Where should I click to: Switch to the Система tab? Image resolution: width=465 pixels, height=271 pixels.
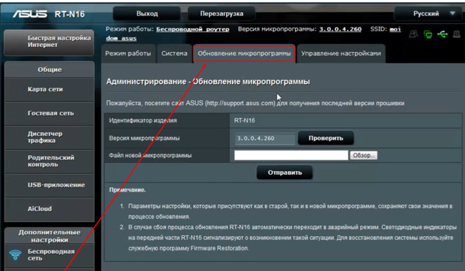pos(175,53)
